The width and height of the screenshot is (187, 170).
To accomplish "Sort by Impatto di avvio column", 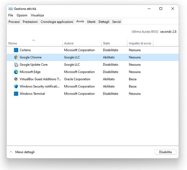I will (x=140, y=43).
